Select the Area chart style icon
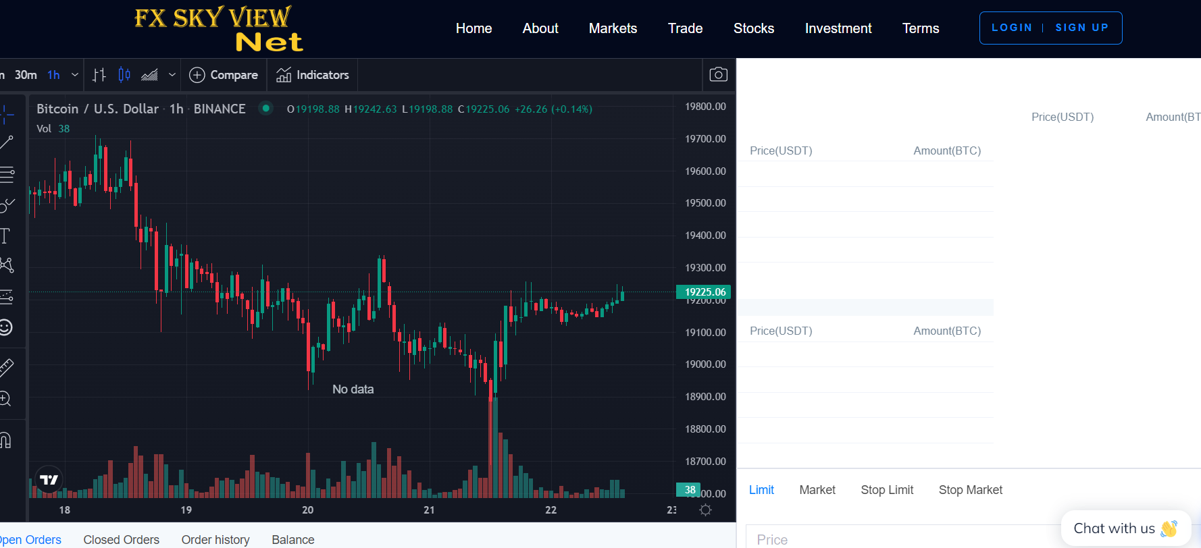Image resolution: width=1201 pixels, height=548 pixels. point(149,75)
